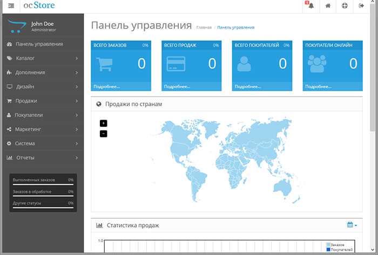
Task: Click the cart avatar next to John Doe
Action: 17,26
